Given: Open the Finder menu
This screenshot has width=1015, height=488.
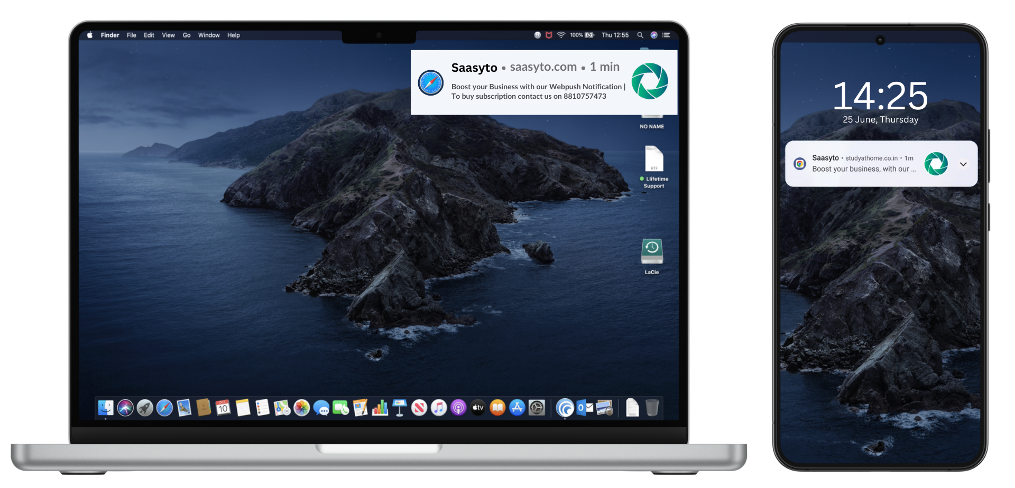Looking at the screenshot, I should 110,35.
